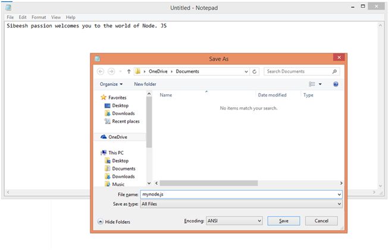Viewport: 389px width, 251px height.
Task: Click the Back arrow in Save As dialog
Action: tap(101, 72)
